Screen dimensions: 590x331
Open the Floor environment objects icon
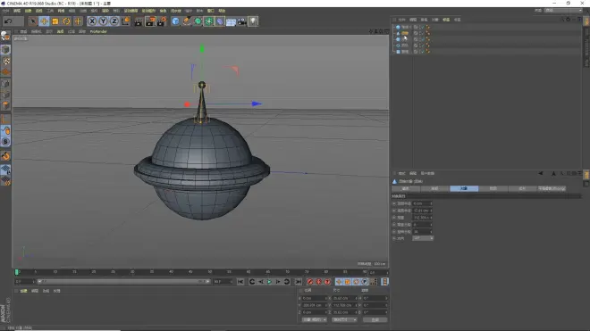coord(231,21)
